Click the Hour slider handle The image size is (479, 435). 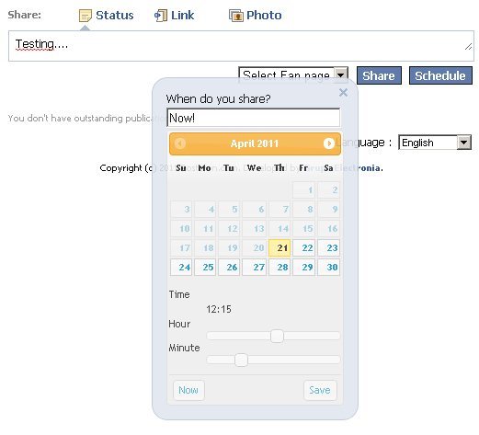277,337
